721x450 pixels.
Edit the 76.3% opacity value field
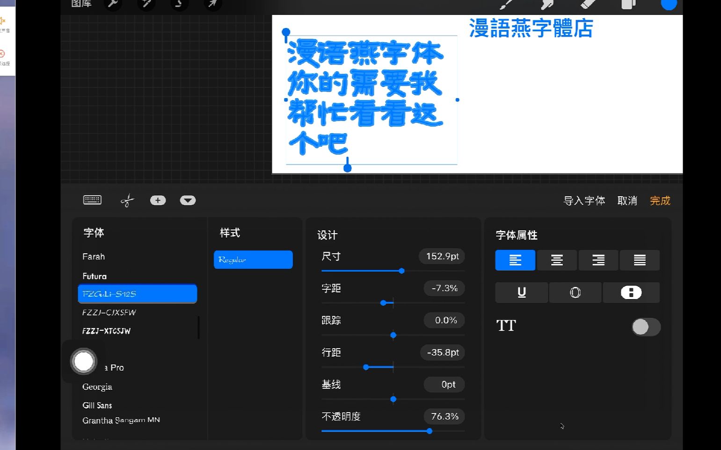[x=444, y=416]
